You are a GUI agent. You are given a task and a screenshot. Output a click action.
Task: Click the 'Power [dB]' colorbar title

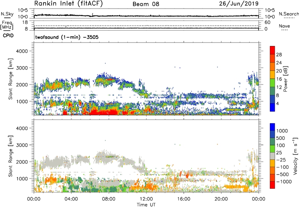point(286,79)
